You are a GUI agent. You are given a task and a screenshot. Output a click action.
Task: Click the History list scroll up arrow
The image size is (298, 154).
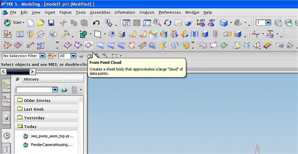point(80,99)
